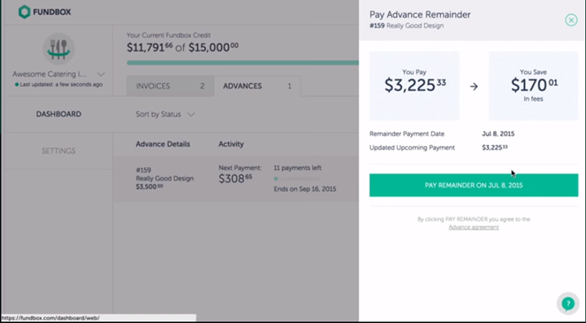Select the Advances tab

[257, 86]
